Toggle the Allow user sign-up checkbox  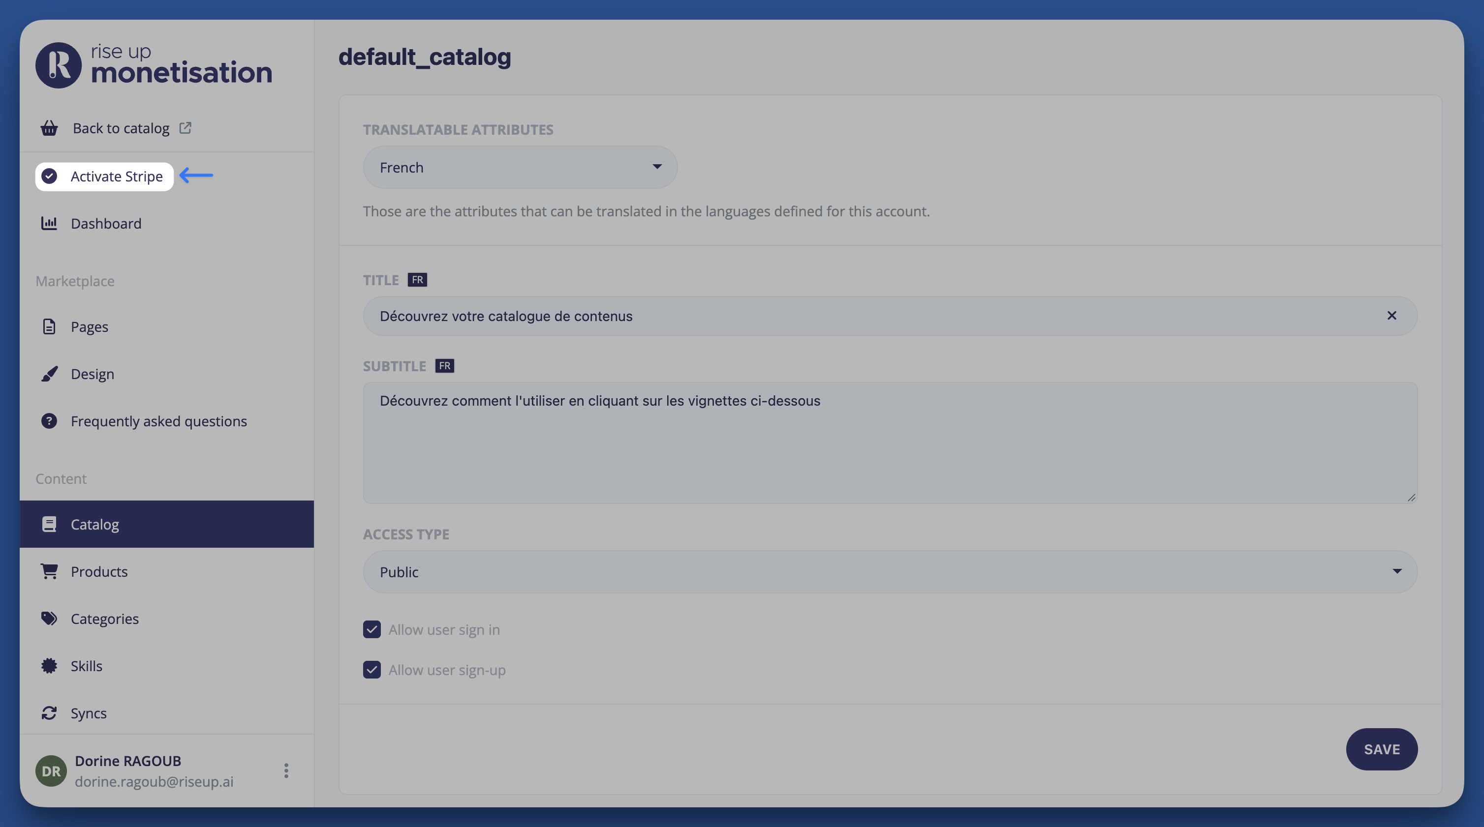(x=371, y=670)
